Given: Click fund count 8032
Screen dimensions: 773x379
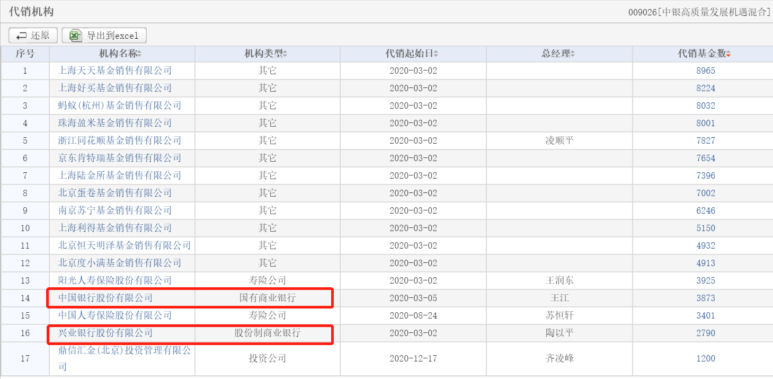Looking at the screenshot, I should point(706,105).
